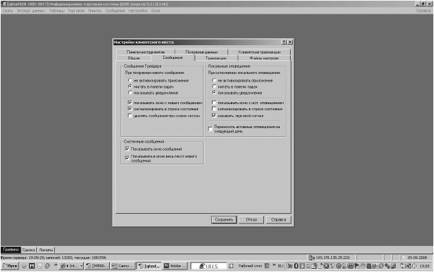Click the Отказ button
Screen dimensions: 434x272
coord(252,220)
